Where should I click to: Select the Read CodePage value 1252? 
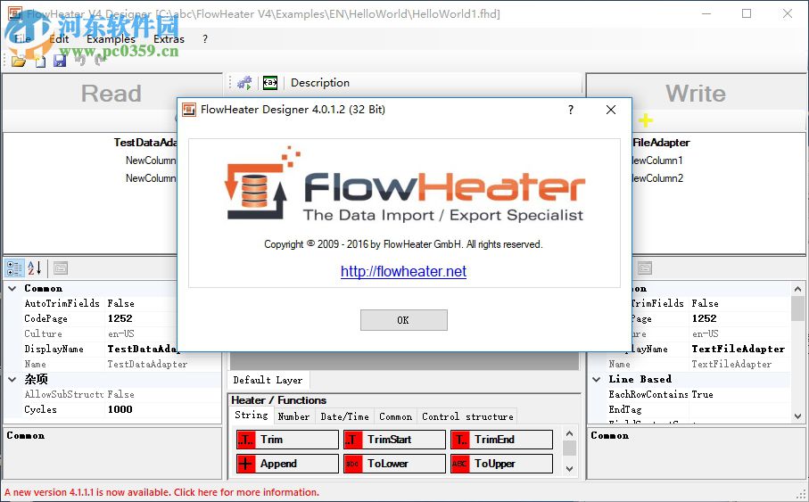click(x=120, y=319)
